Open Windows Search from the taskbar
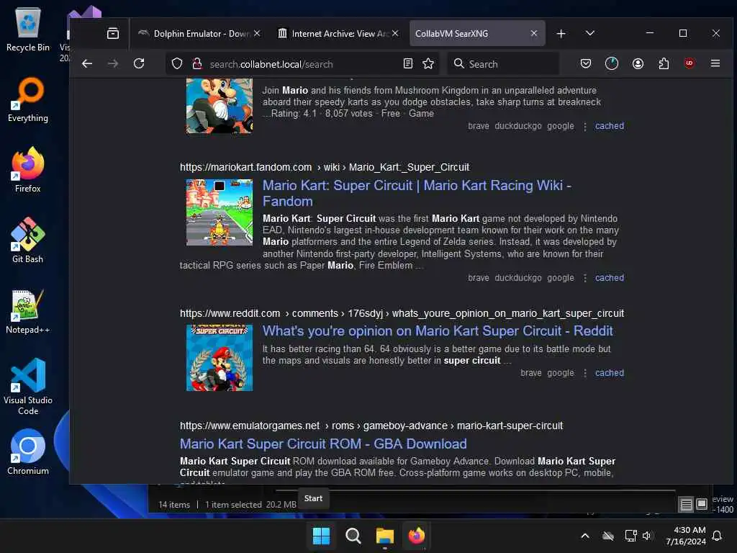 pos(353,536)
